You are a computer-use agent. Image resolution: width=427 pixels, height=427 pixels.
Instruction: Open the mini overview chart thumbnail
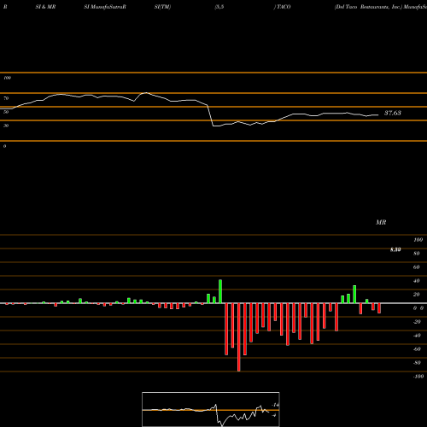(x=211, y=409)
